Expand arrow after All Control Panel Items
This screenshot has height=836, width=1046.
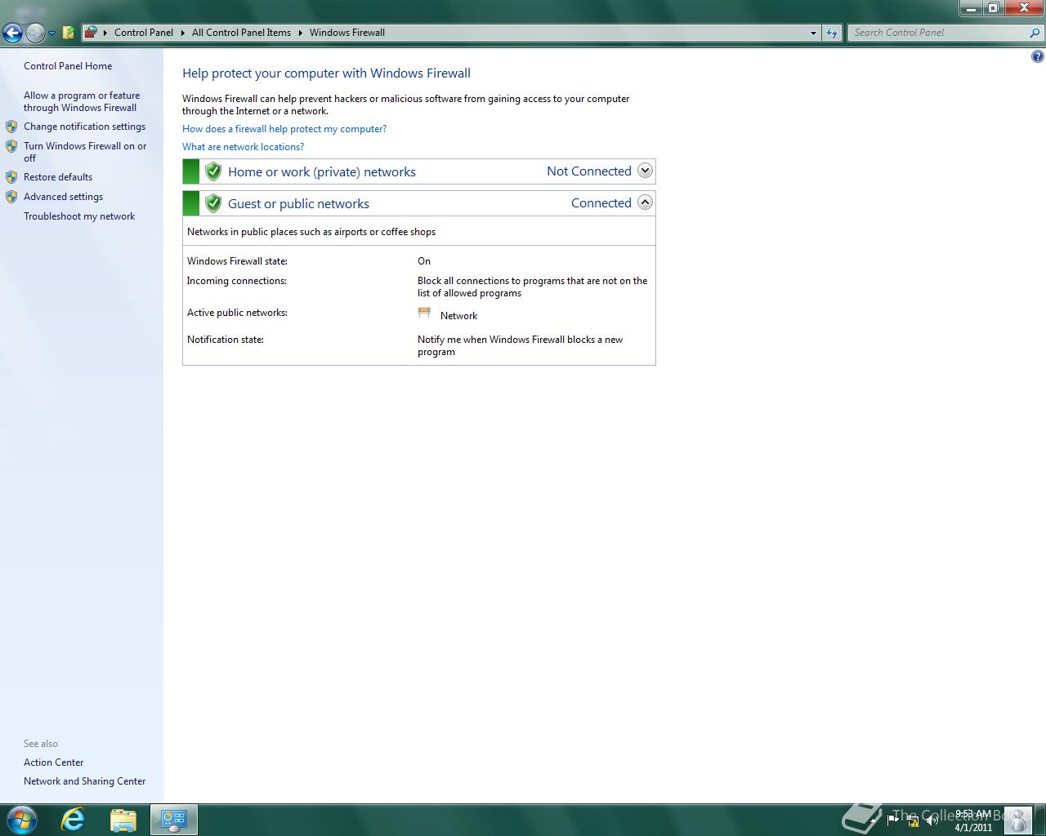coord(300,33)
